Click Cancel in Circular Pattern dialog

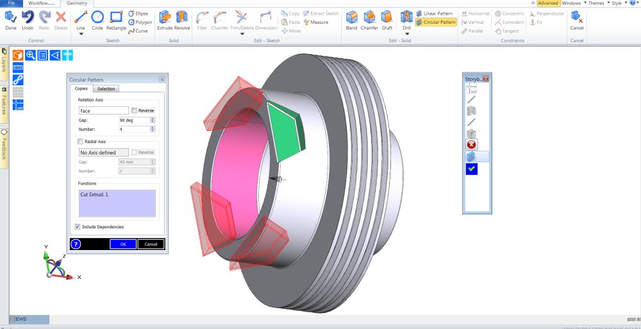(151, 244)
